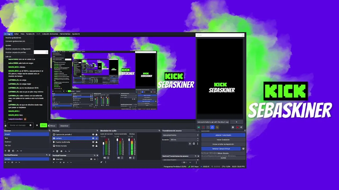Add a vertical scene with plus icon
The image size is (339, 190).
[5, 162]
